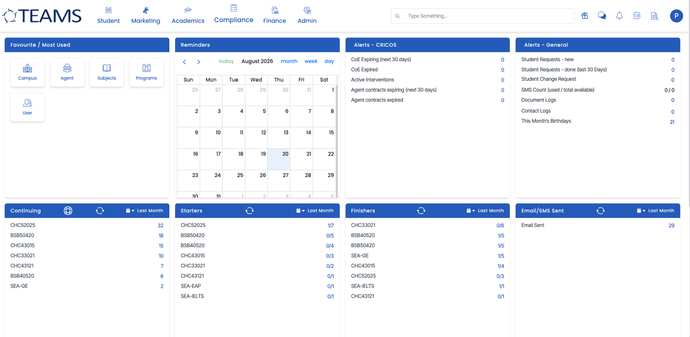Select August 13 in the calendar

279,138
